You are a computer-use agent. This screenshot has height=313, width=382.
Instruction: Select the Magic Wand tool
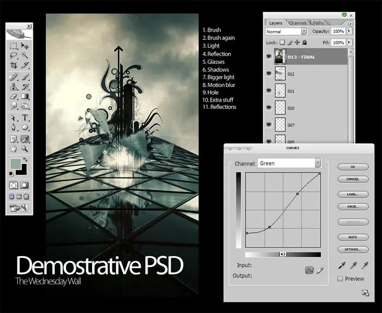click(x=25, y=56)
